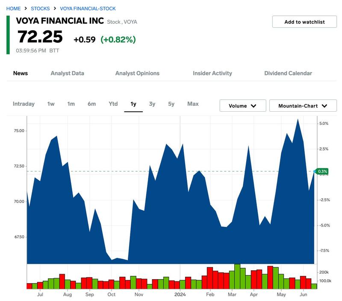Click the Feb month axis label
342x301 pixels.
click(210, 295)
